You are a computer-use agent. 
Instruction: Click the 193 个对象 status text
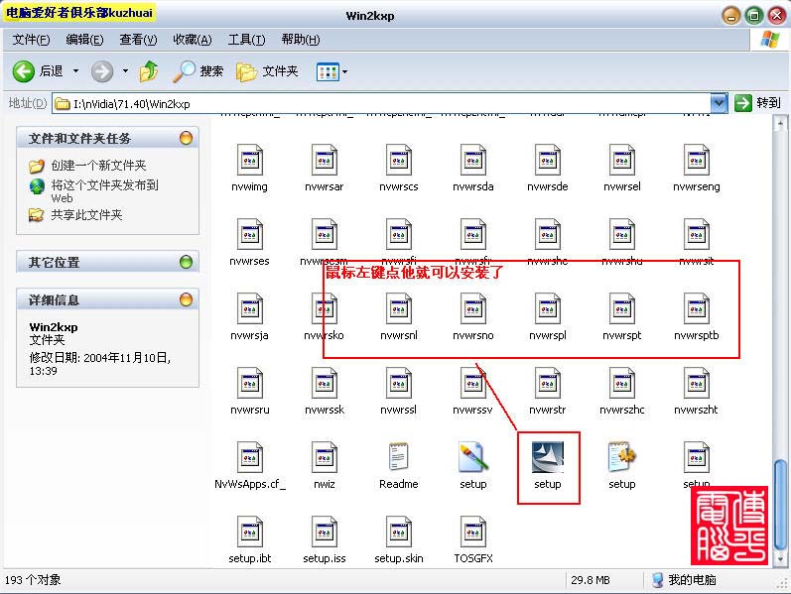(x=33, y=580)
